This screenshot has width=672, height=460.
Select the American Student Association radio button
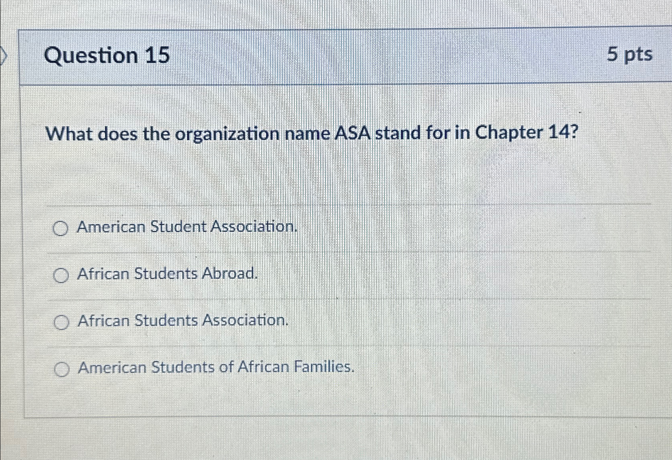(61, 228)
